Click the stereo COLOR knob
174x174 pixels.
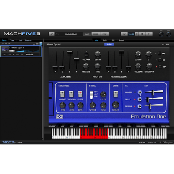click(x=103, y=94)
